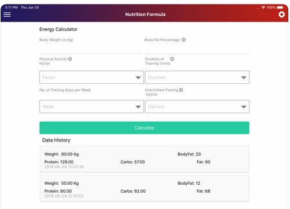Show info for Body Fat Percentage
The height and width of the screenshot is (209, 290).
[183, 40]
